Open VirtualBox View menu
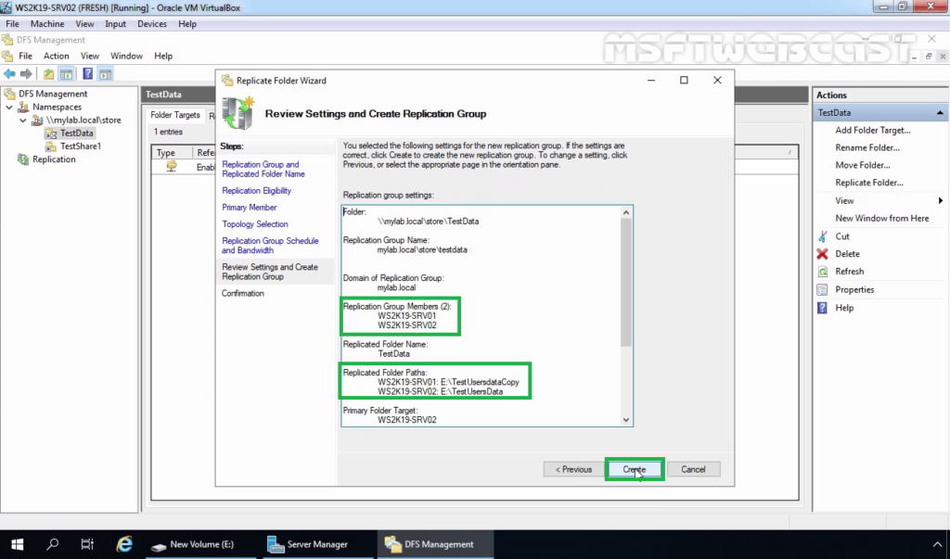Viewport: 950px width, 559px height. point(84,23)
